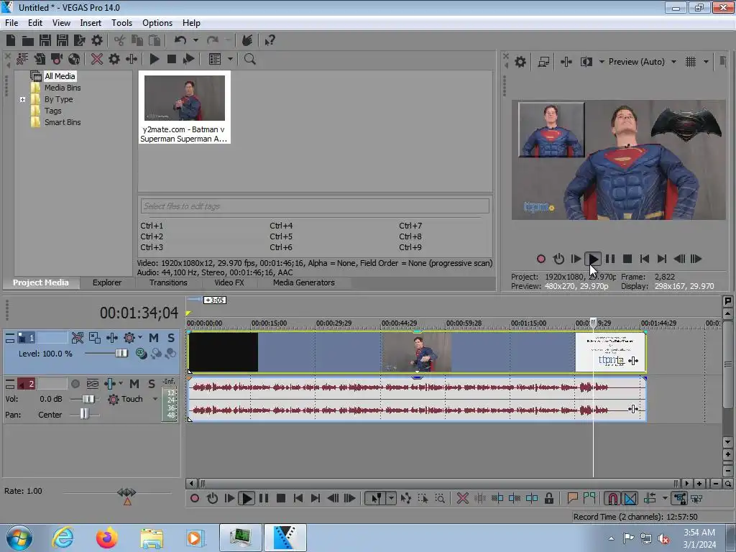
Task: Toggle loop playback in the preview window
Action: (558, 259)
